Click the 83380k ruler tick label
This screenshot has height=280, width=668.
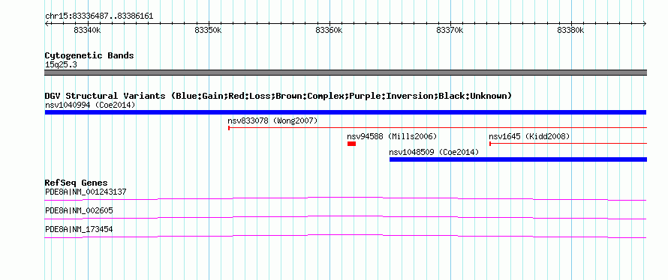pyautogui.click(x=571, y=31)
